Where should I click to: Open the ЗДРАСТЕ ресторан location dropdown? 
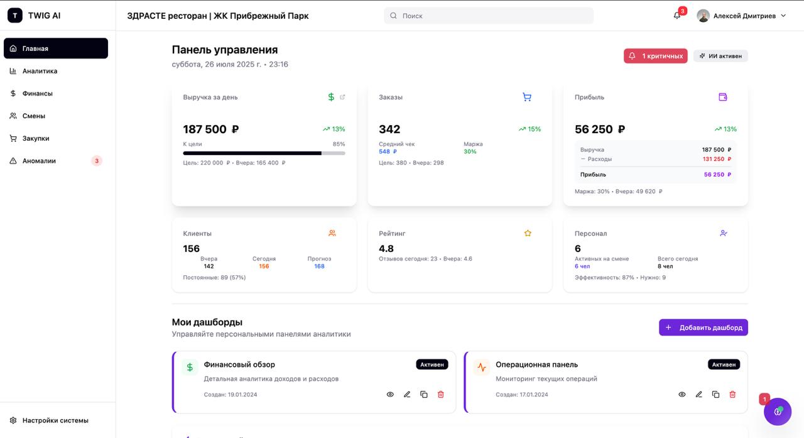click(x=218, y=15)
